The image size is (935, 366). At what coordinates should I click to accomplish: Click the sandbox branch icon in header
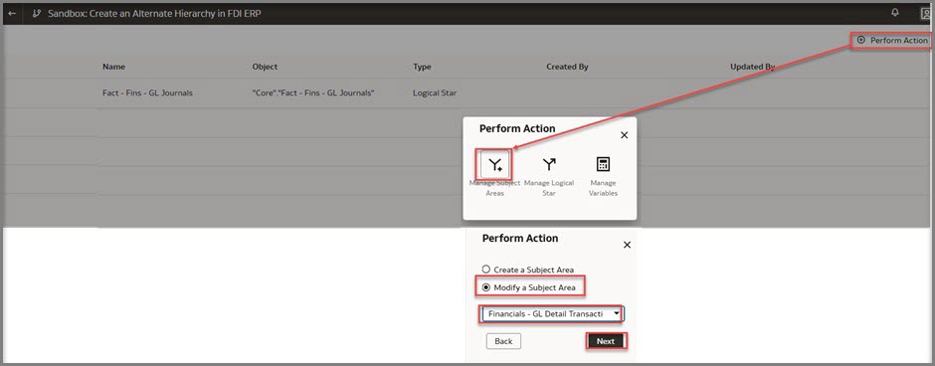point(37,13)
